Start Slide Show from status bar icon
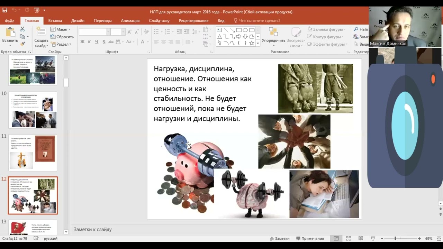 click(373, 239)
